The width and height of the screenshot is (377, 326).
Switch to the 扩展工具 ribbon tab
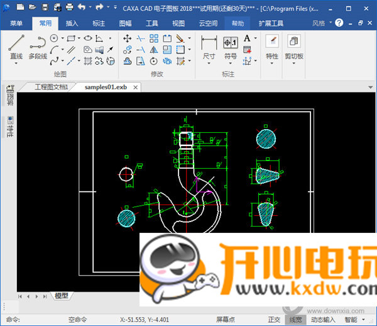click(271, 23)
